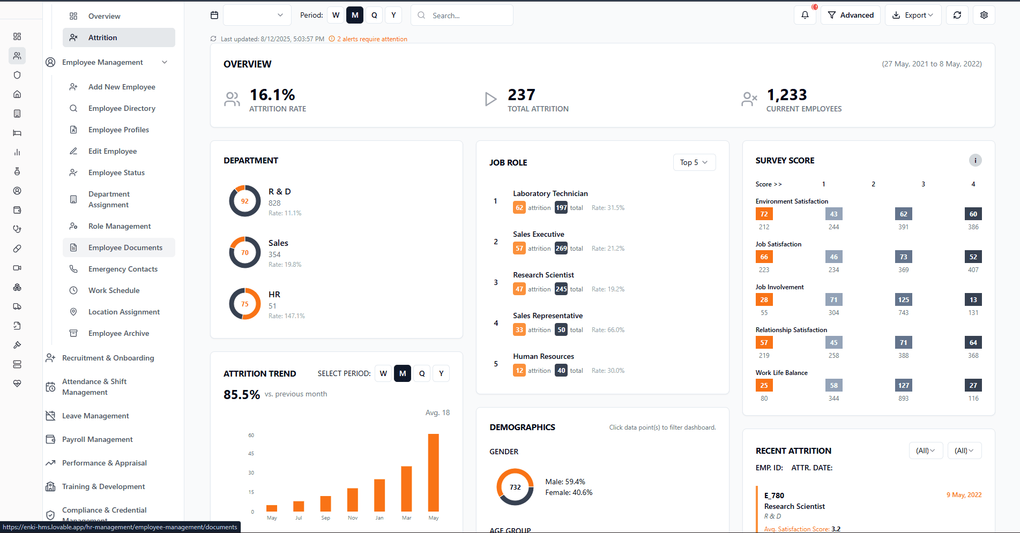Switch top Period toggle to Y

pos(393,16)
